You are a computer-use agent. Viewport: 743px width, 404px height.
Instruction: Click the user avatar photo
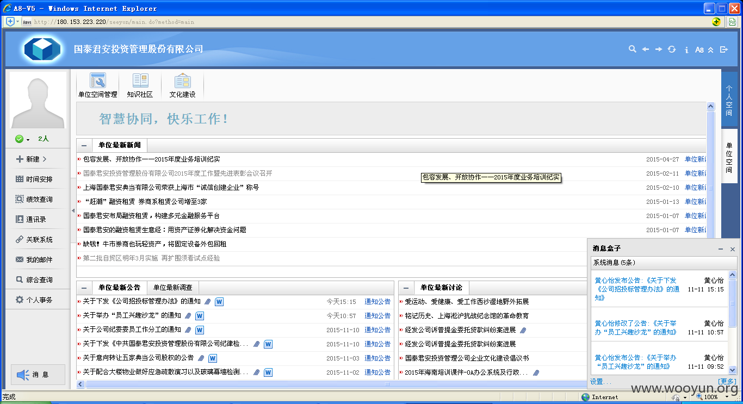(x=38, y=101)
